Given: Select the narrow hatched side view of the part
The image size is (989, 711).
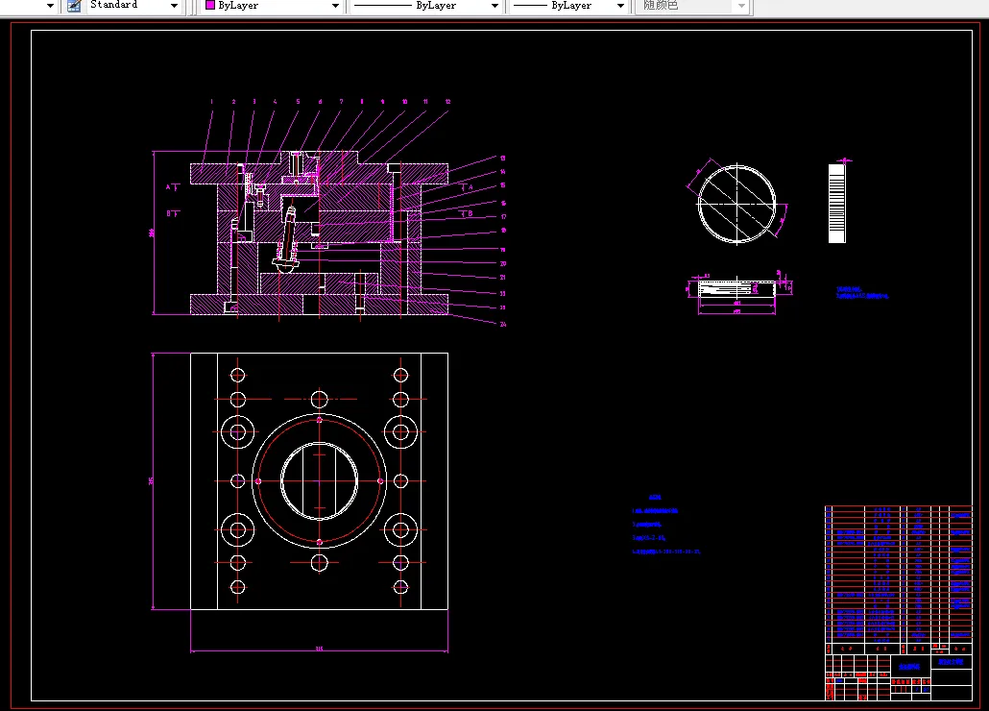Looking at the screenshot, I should coord(837,204).
